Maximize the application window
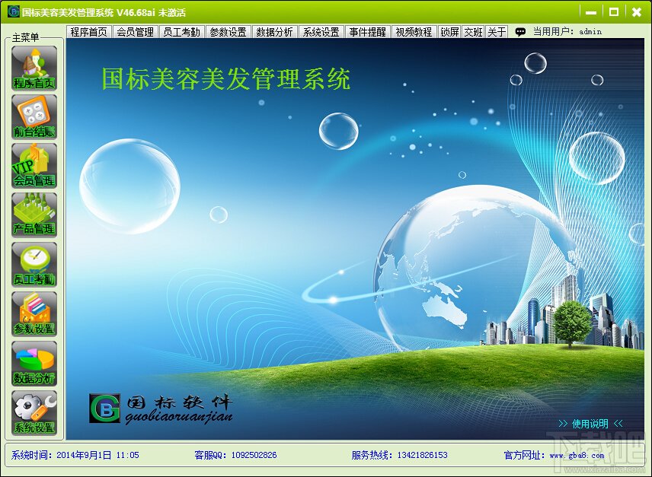The image size is (652, 477). [x=614, y=12]
